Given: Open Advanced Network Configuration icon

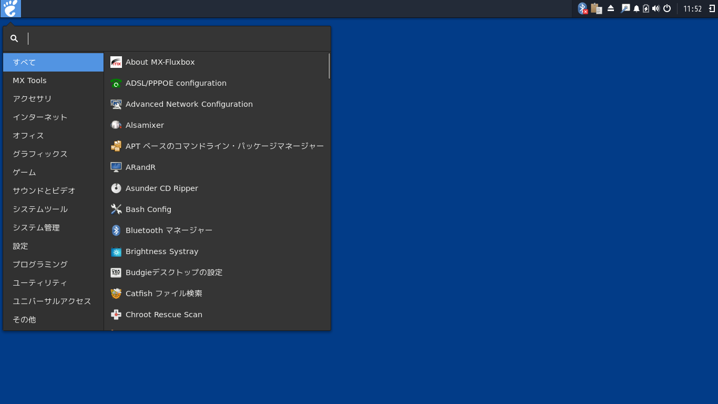Looking at the screenshot, I should pos(116,104).
